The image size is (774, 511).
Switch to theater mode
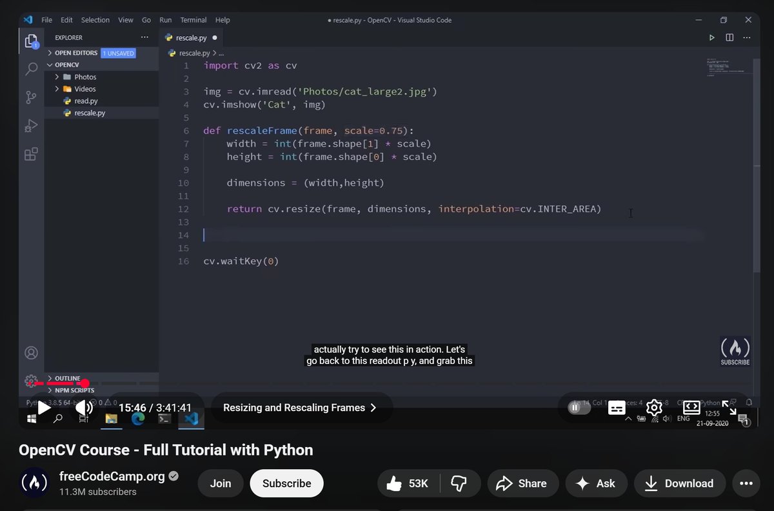point(691,407)
